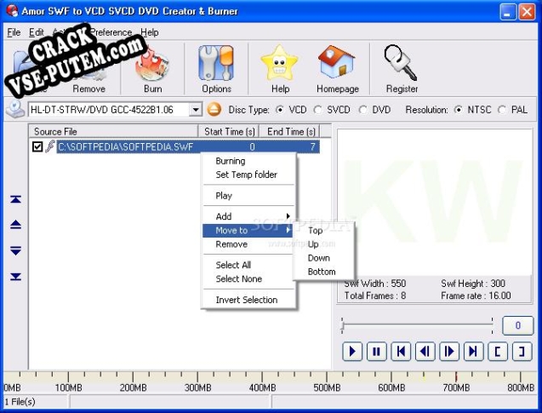The image size is (542, 413).
Task: Choose Set Temp folder menu entry
Action: click(x=248, y=175)
